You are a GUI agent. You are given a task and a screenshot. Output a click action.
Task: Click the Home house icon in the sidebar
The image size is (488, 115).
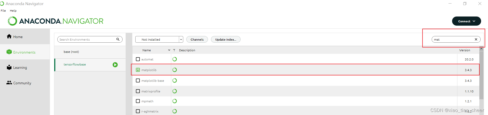point(9,36)
